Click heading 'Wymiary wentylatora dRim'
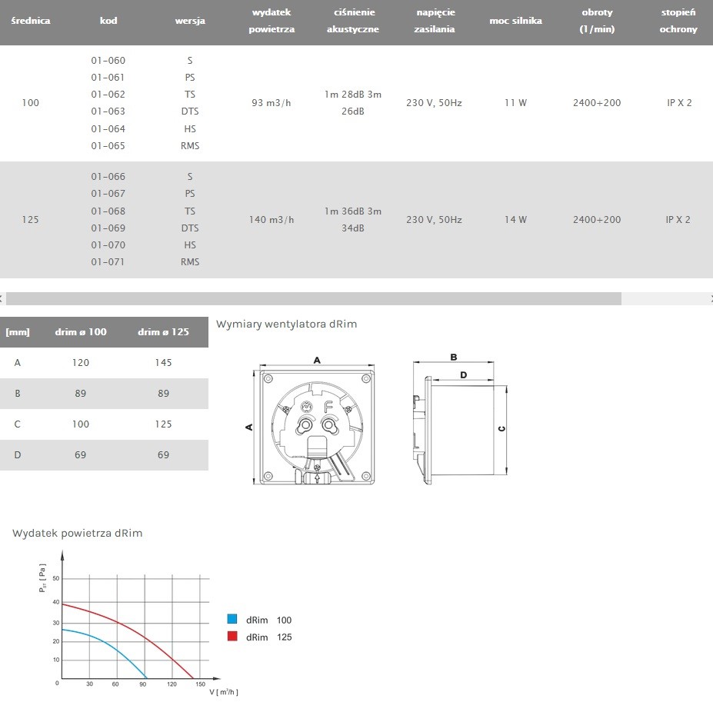The width and height of the screenshot is (713, 702). click(286, 324)
